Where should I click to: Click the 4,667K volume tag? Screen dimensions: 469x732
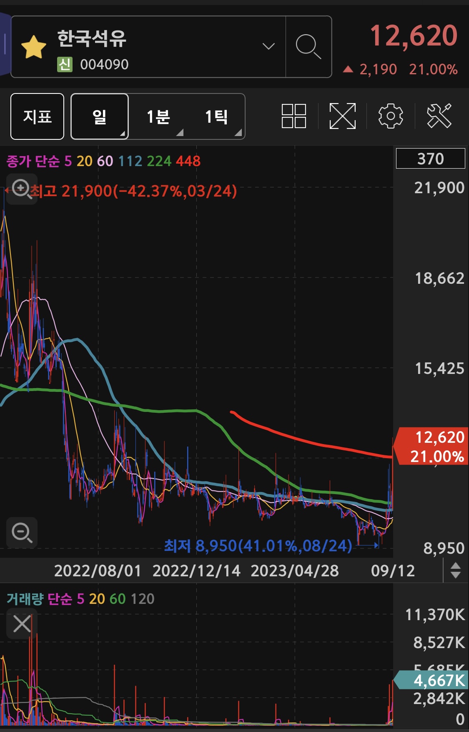point(431,680)
